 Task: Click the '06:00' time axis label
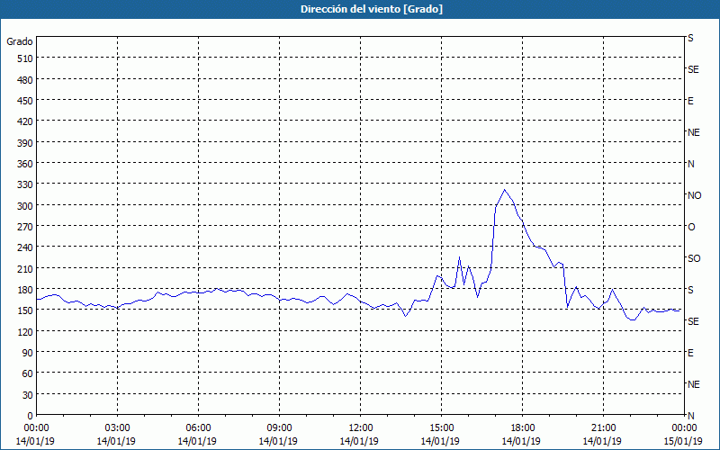click(197, 428)
